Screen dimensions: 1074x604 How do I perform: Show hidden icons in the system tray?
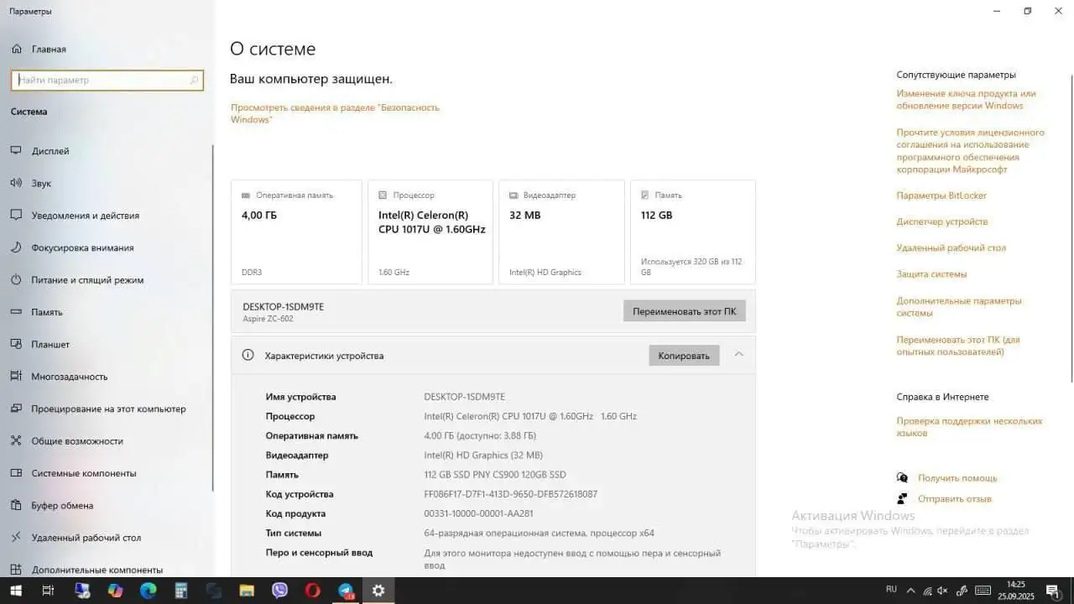pyautogui.click(x=910, y=590)
